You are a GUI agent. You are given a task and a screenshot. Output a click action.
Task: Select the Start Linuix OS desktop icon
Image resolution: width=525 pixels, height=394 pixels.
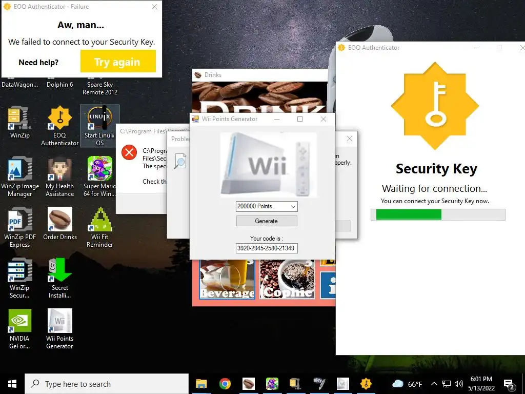[99, 126]
